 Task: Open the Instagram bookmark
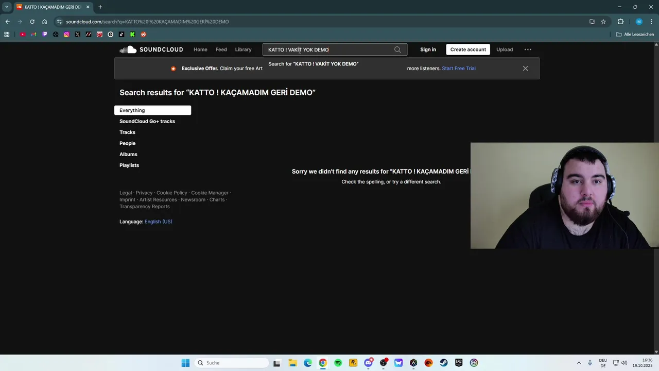(x=66, y=35)
